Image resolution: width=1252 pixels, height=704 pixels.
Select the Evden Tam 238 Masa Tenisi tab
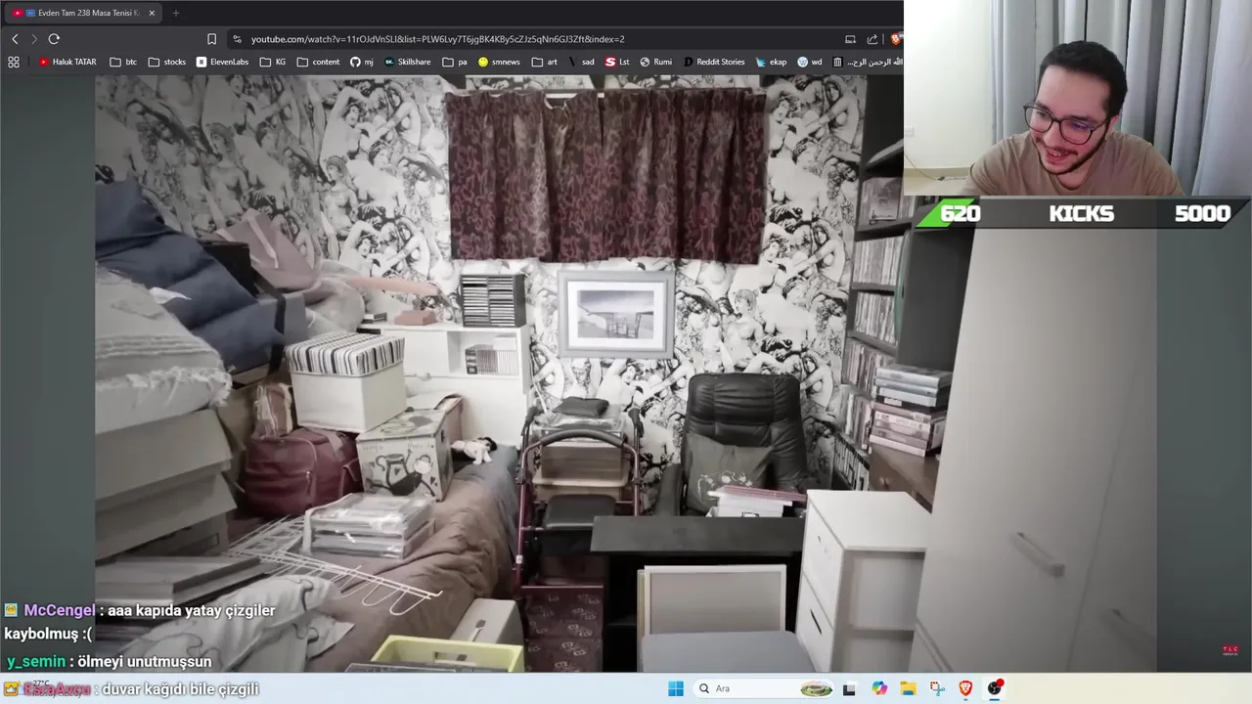click(84, 13)
